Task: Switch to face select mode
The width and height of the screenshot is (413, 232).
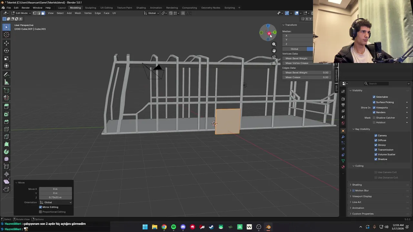Action: click(x=43, y=13)
